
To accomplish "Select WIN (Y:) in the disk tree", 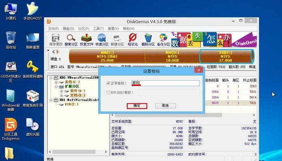I will [x=72, y=104].
